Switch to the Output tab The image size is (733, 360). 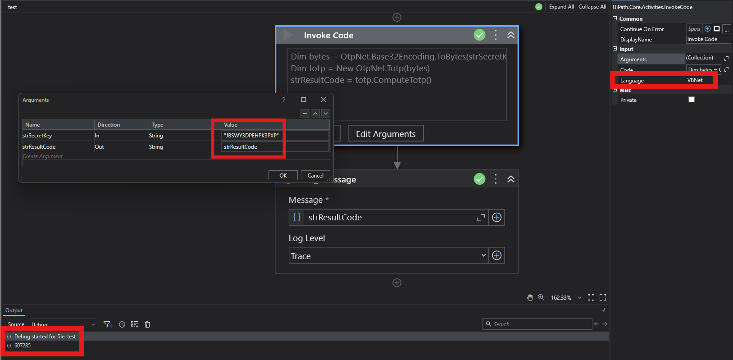[x=14, y=310]
